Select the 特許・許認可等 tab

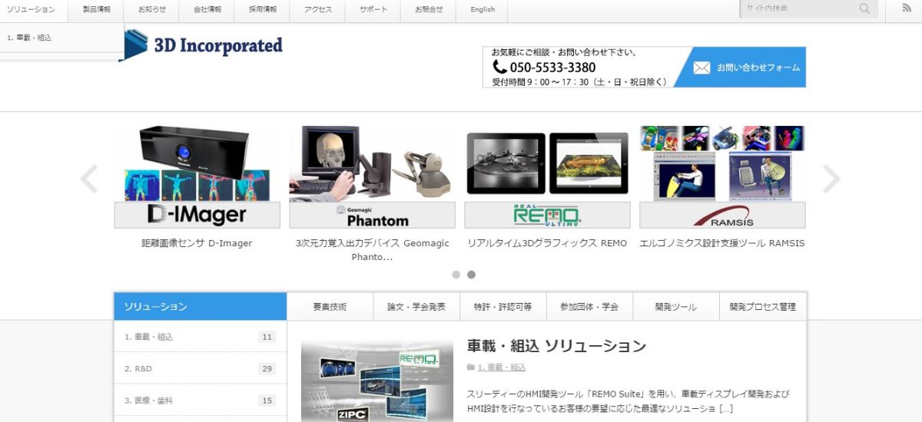pyautogui.click(x=503, y=306)
